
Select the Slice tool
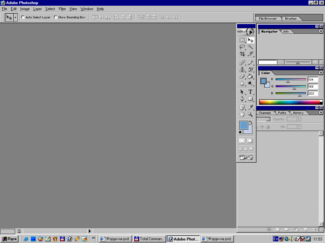click(x=250, y=54)
